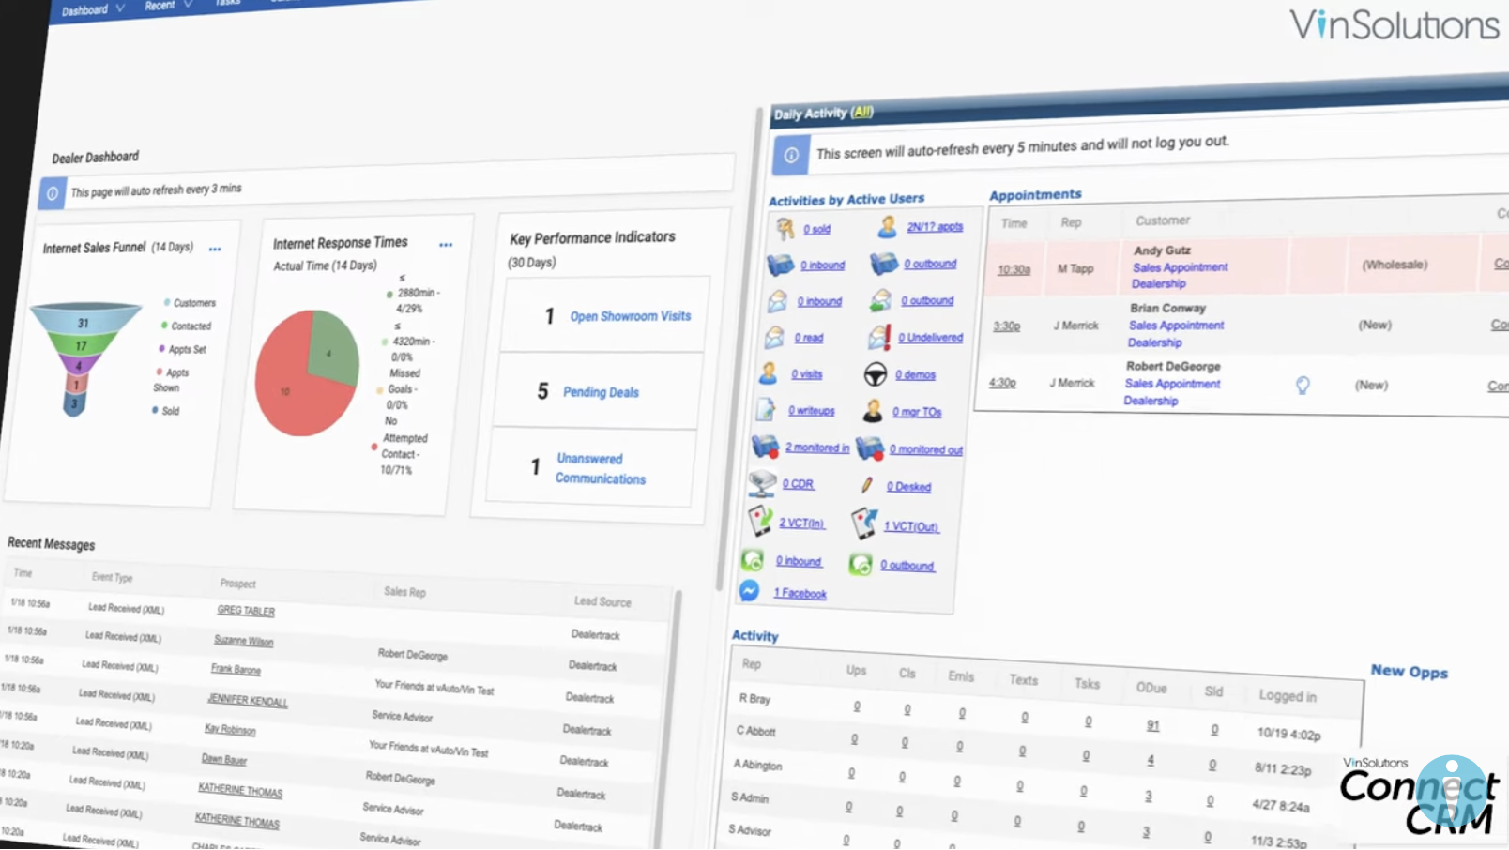Click the blue top funnel segment showing 31
The image size is (1509, 850).
click(84, 319)
